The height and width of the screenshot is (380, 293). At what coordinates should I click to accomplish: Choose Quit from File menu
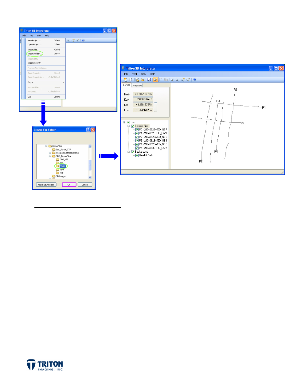pyautogui.click(x=29, y=97)
